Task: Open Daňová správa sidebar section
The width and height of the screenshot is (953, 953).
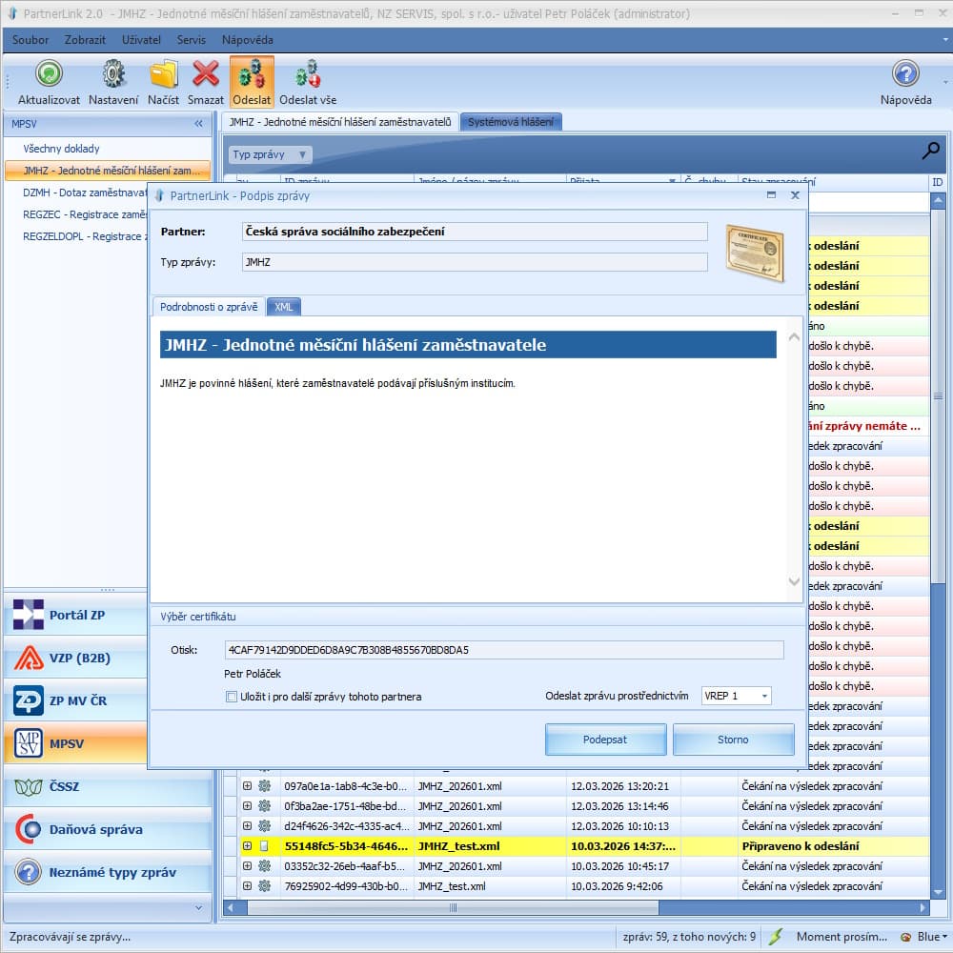Action: click(109, 829)
